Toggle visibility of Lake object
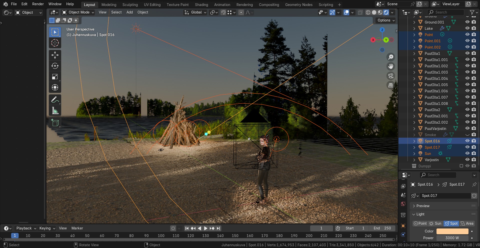480x248 pixels. [x=467, y=28]
